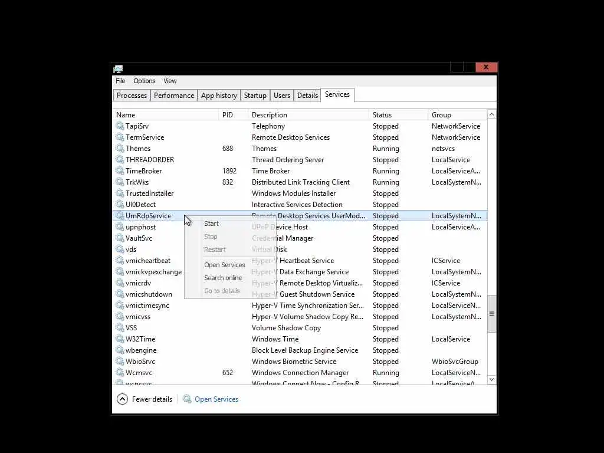
Task: Click the vmickvpexchange service gear icon
Action: (120, 271)
